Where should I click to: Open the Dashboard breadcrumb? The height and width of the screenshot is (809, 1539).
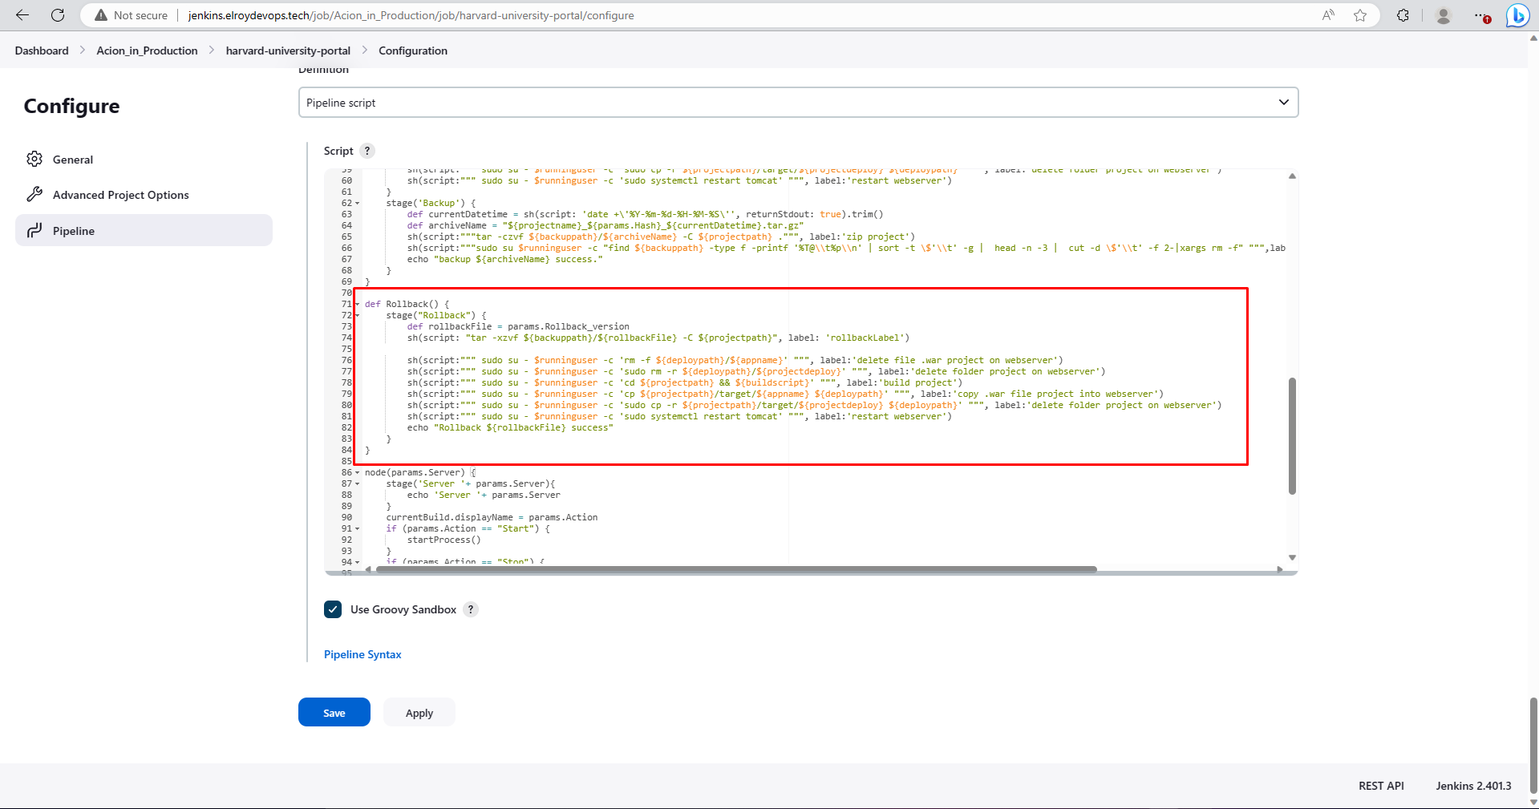(x=42, y=51)
